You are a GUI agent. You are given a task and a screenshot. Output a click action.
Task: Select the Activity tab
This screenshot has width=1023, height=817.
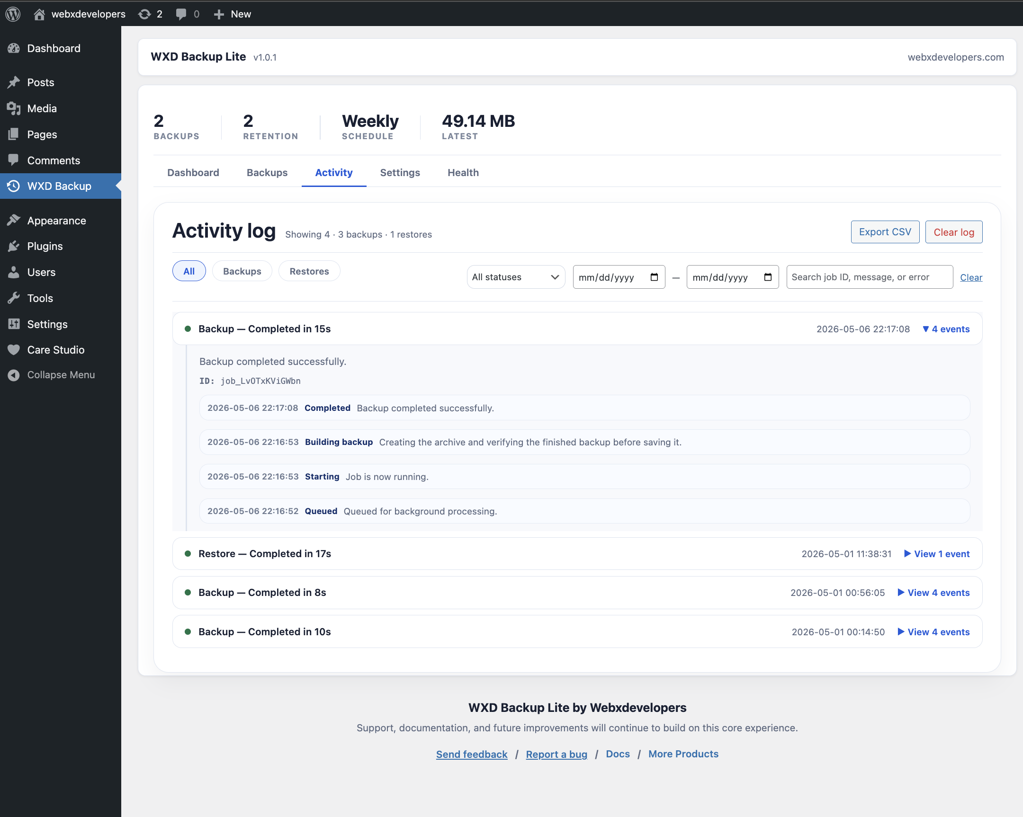coord(334,173)
